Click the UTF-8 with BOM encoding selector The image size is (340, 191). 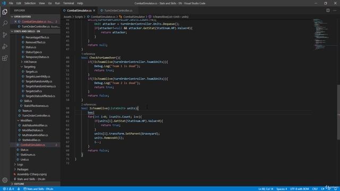[299, 189]
